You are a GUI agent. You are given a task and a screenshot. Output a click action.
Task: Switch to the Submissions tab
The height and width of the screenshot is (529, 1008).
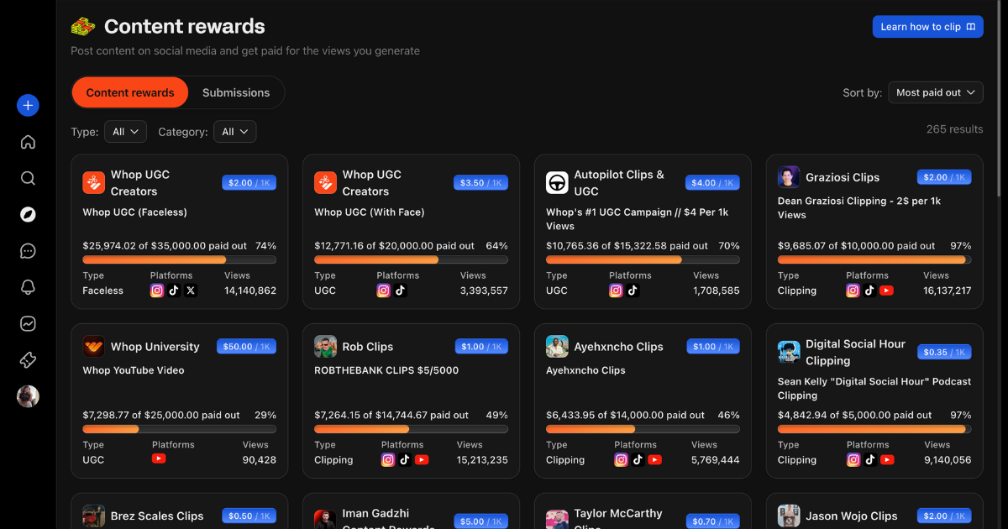[x=236, y=92]
